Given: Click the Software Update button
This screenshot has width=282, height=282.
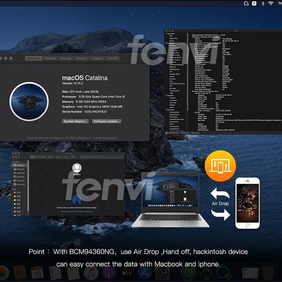Looking at the screenshot, I should click(x=106, y=121).
